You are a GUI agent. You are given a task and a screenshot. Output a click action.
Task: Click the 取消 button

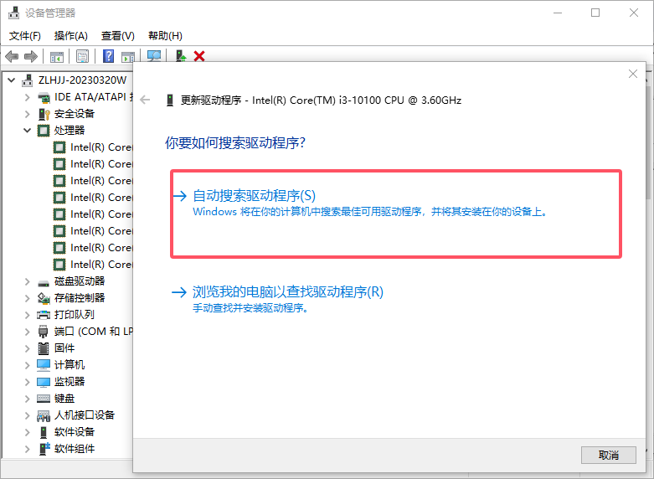click(609, 456)
